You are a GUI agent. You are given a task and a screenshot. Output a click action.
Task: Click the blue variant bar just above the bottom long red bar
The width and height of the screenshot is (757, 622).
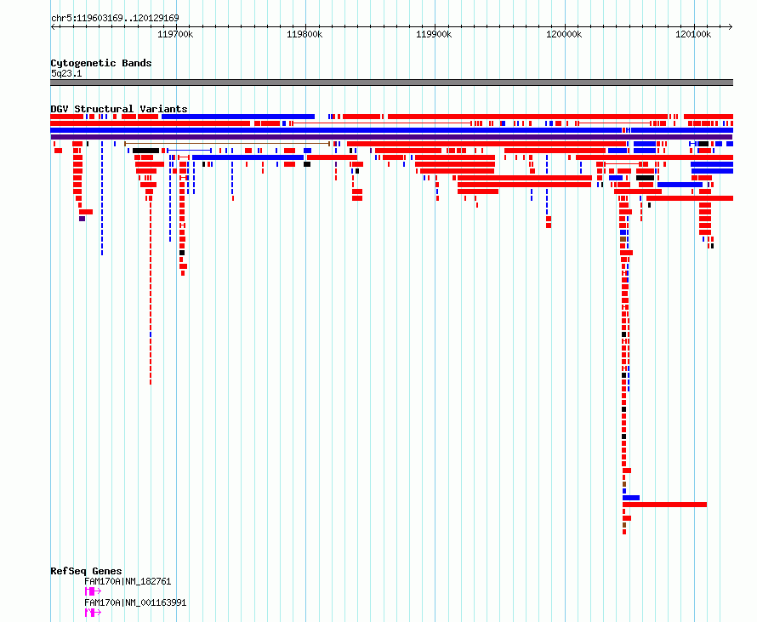pos(631,498)
